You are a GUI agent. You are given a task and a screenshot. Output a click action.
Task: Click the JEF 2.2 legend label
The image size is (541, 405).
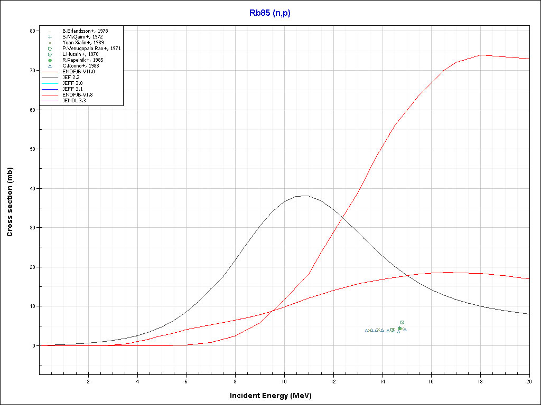(x=72, y=78)
